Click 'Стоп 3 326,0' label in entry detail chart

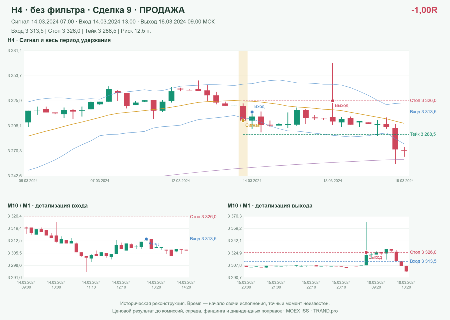(203, 217)
